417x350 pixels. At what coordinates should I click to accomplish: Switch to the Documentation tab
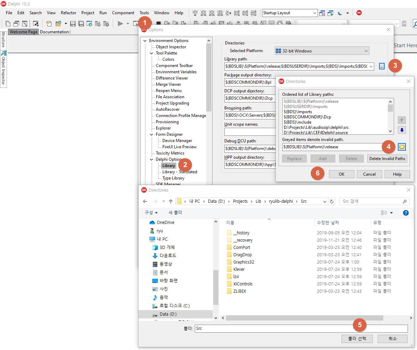tap(54, 32)
